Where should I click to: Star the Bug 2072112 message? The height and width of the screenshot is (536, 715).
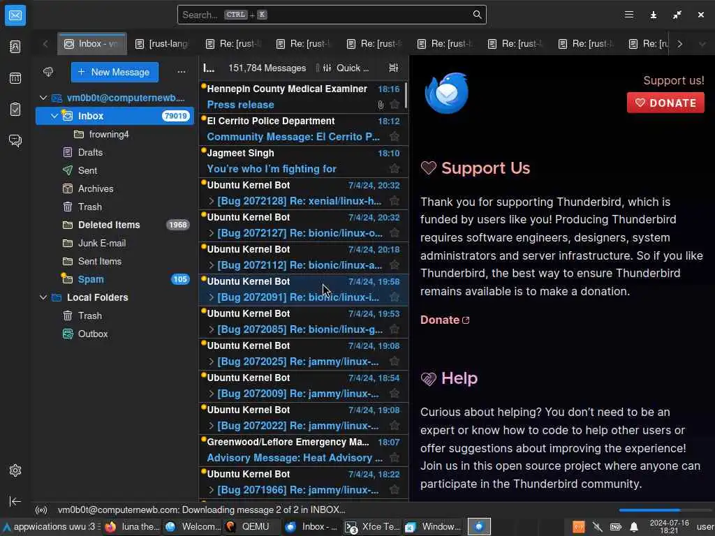point(395,265)
